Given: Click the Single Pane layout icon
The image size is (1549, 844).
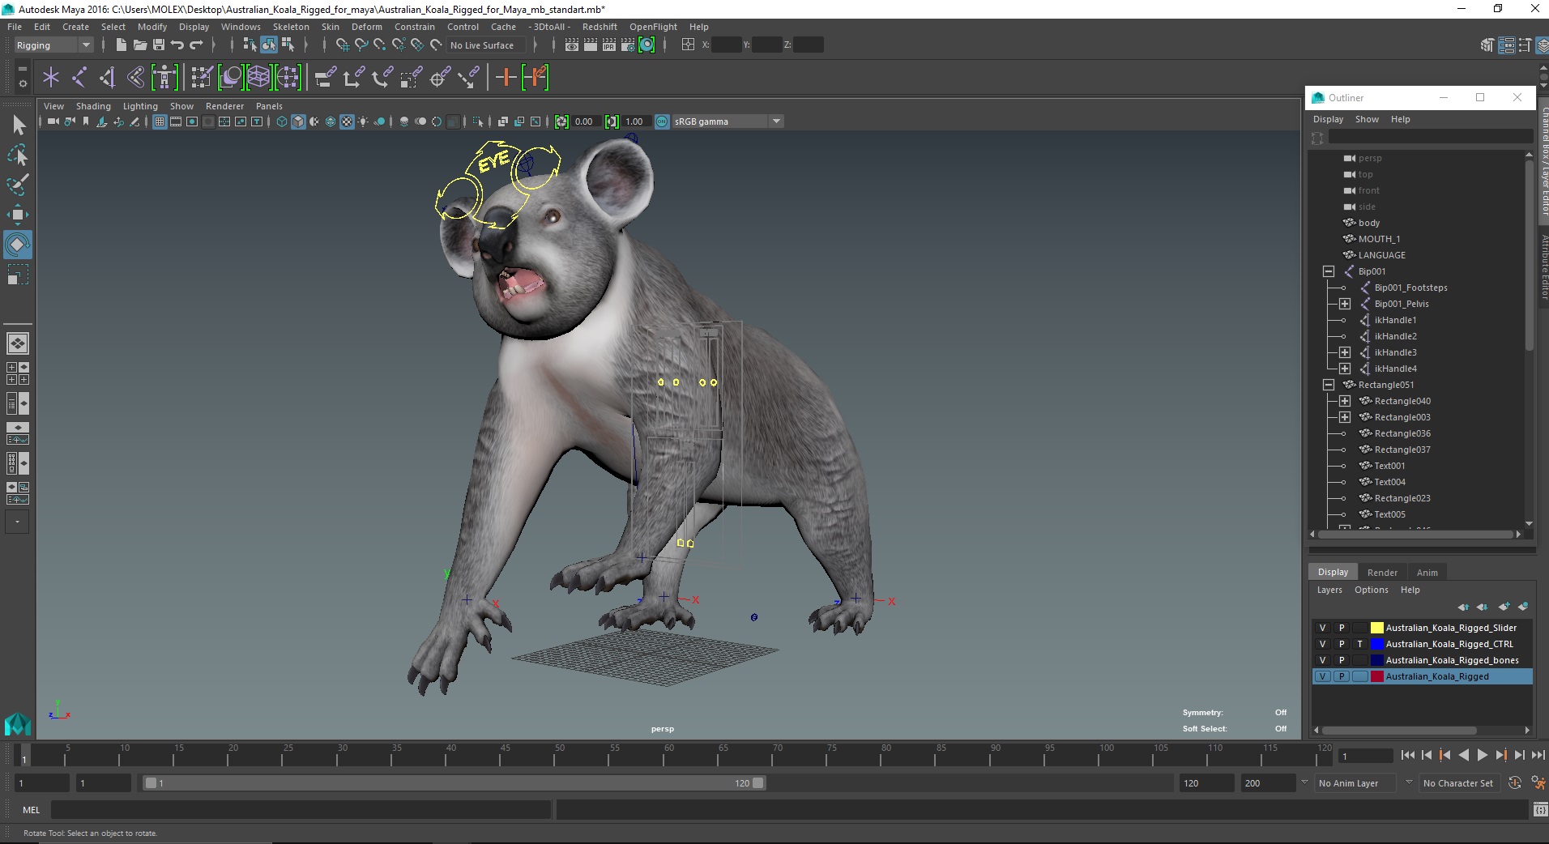Looking at the screenshot, I should click(x=18, y=343).
